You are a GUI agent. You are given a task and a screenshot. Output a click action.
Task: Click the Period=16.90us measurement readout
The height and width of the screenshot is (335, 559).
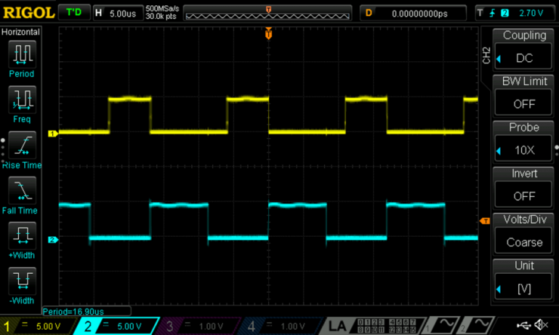(x=73, y=310)
